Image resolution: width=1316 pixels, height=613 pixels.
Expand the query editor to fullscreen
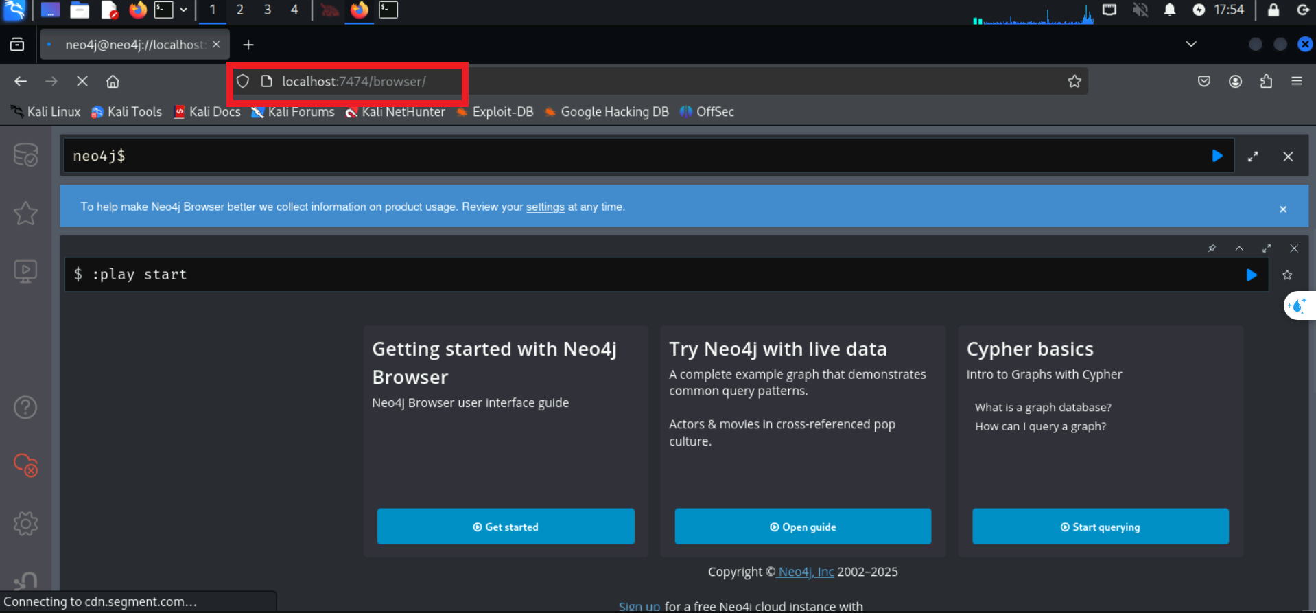[1253, 157]
